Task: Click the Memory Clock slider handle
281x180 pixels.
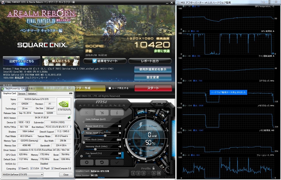Action: coord(95,149)
